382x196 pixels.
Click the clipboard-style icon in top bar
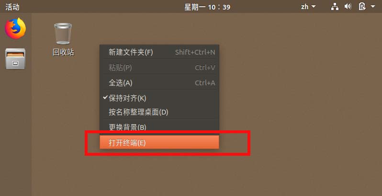click(x=362, y=7)
